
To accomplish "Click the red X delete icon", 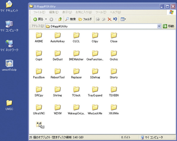I will coord(109,19).
